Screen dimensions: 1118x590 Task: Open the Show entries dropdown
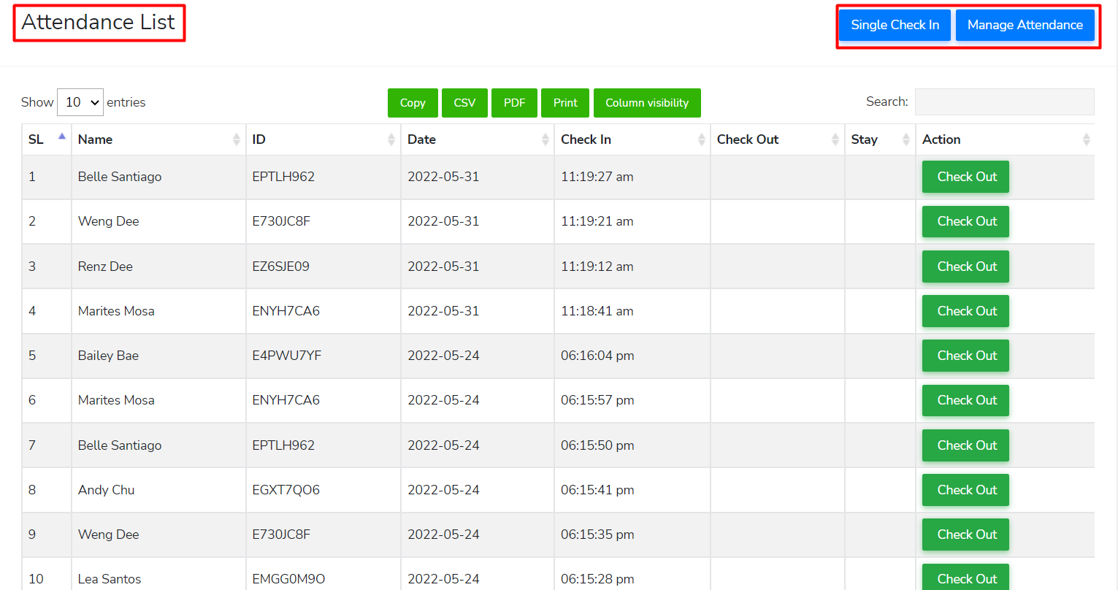80,102
